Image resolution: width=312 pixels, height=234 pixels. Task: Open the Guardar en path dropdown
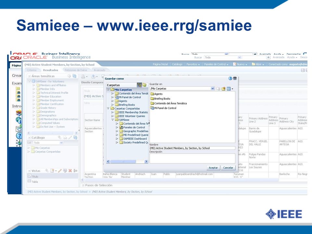pos(213,88)
